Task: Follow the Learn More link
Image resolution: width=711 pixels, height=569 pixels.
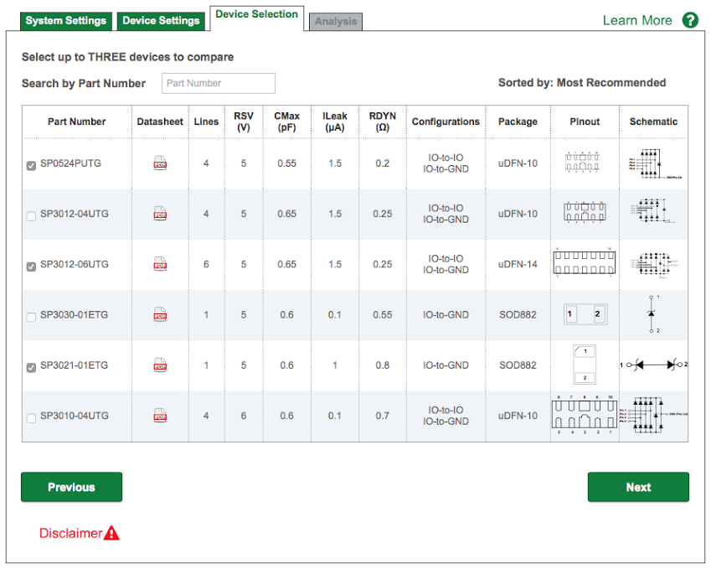Action: (637, 20)
